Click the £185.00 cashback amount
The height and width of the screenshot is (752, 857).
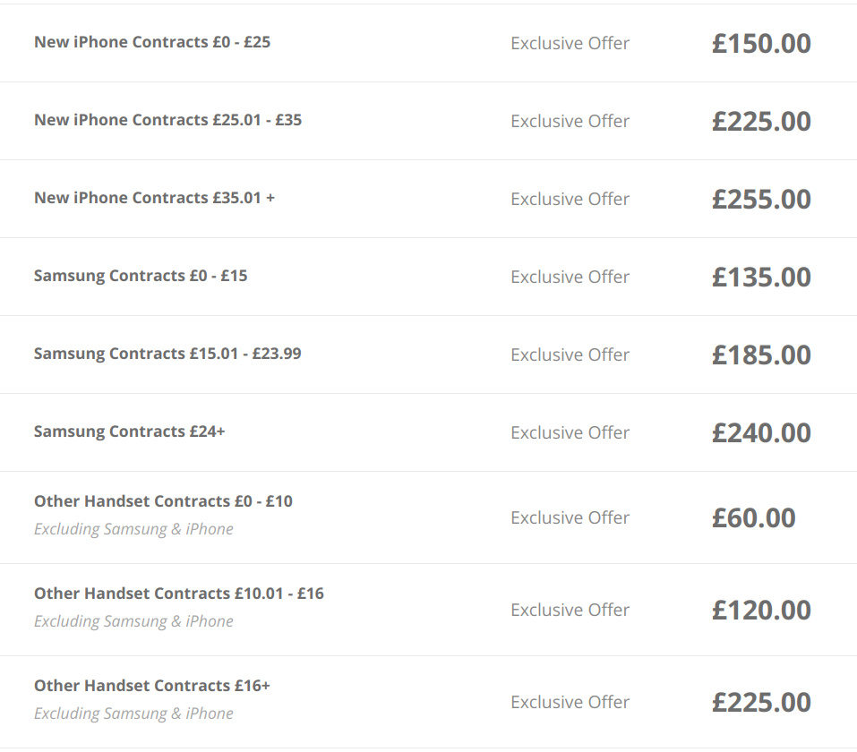(761, 355)
